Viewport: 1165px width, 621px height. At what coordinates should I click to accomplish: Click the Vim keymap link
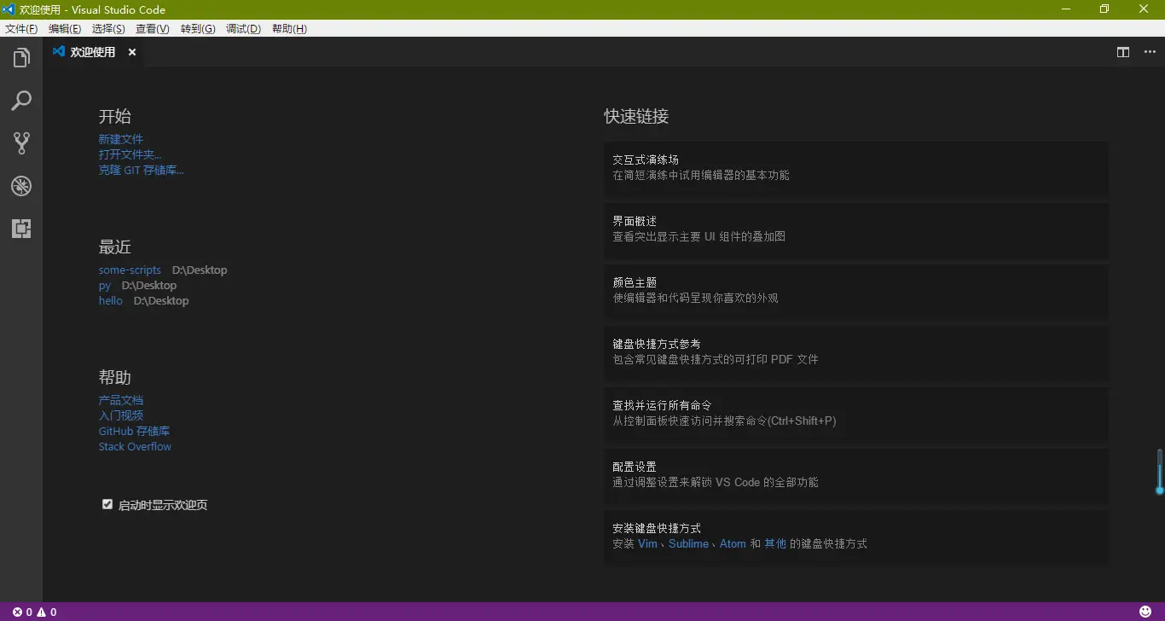coord(647,543)
